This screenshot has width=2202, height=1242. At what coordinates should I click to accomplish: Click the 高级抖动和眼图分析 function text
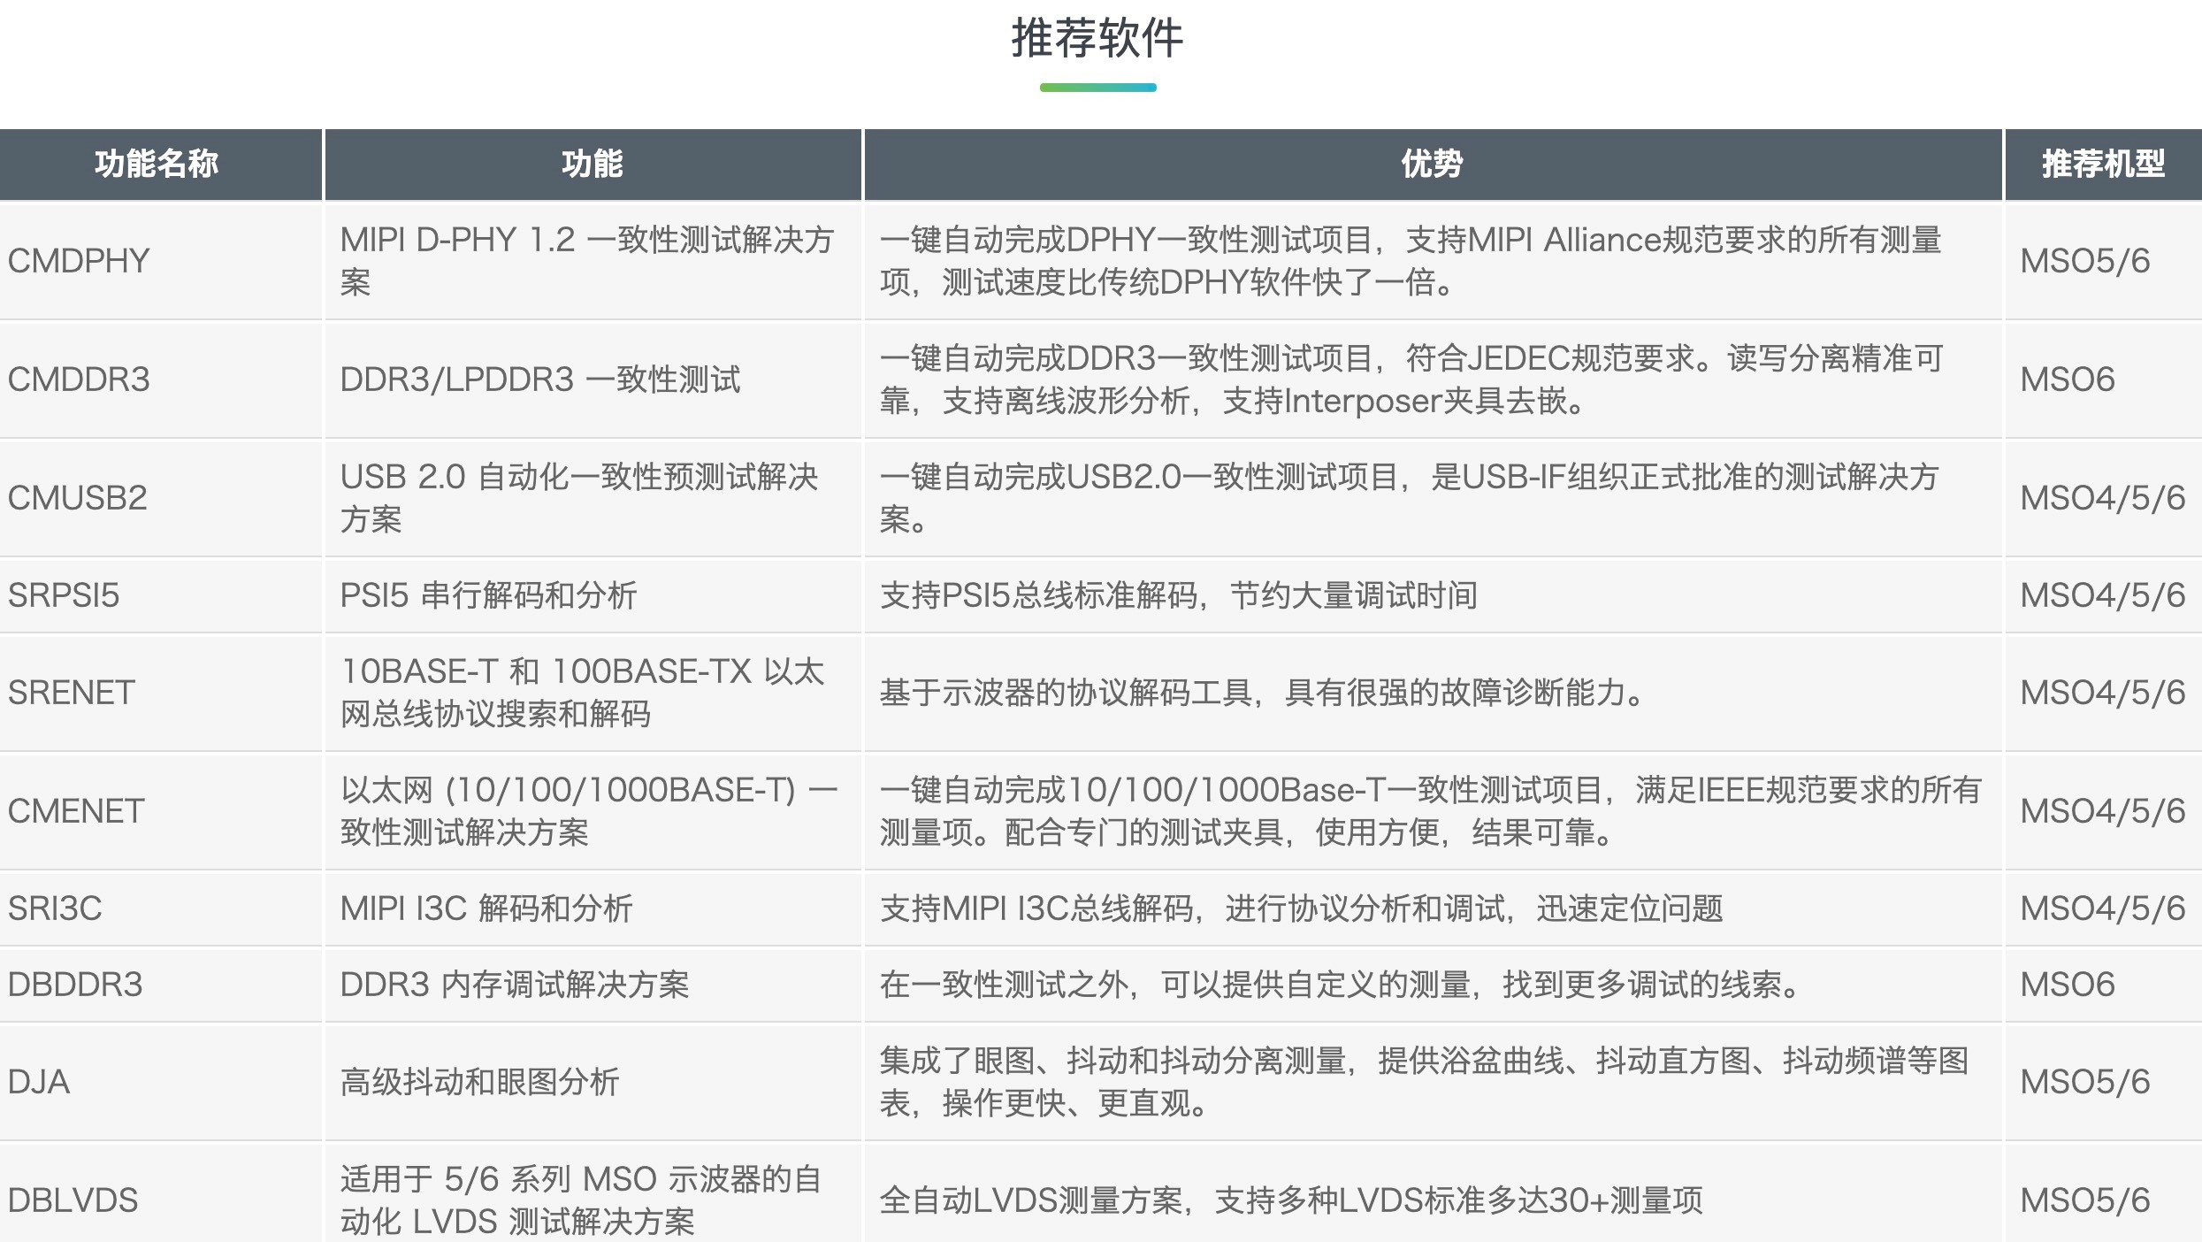coord(480,1082)
